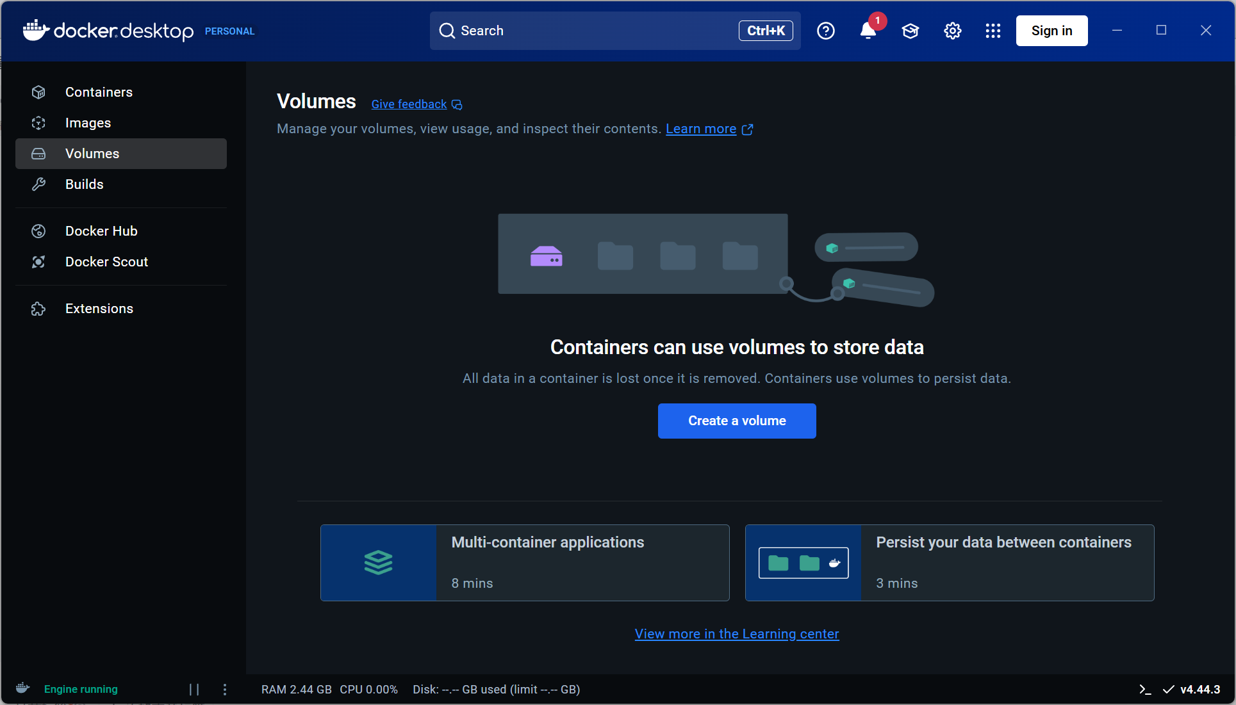Open the terminal icon in footer

(x=1145, y=690)
